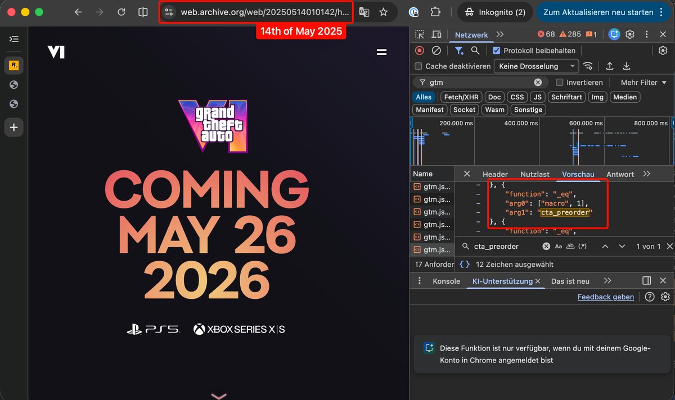This screenshot has width=675, height=400.
Task: Open the 285 warnings counter
Action: pyautogui.click(x=570, y=34)
